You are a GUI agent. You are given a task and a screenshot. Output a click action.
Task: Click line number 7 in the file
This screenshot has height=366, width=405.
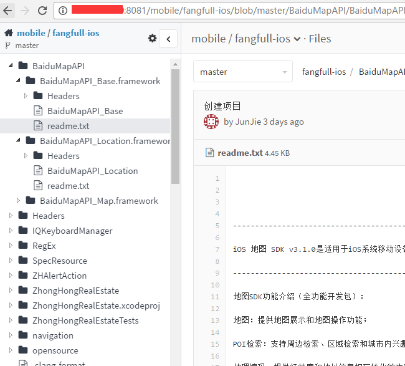[217, 249]
